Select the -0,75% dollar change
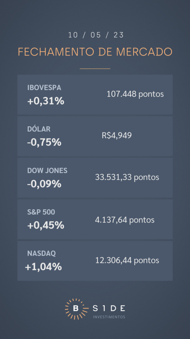The image size is (190, 339). pyautogui.click(x=44, y=142)
